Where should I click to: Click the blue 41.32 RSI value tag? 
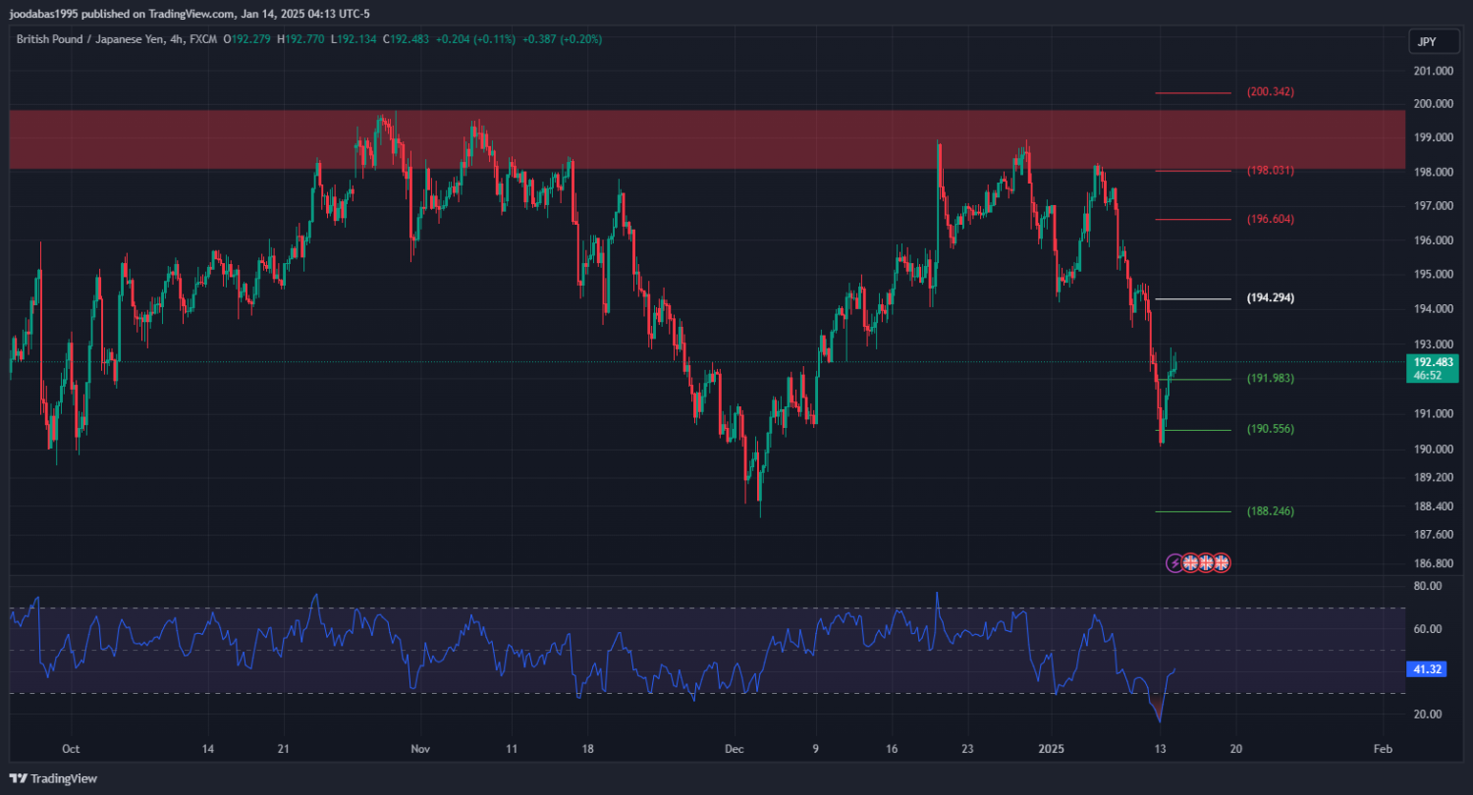pyautogui.click(x=1426, y=669)
